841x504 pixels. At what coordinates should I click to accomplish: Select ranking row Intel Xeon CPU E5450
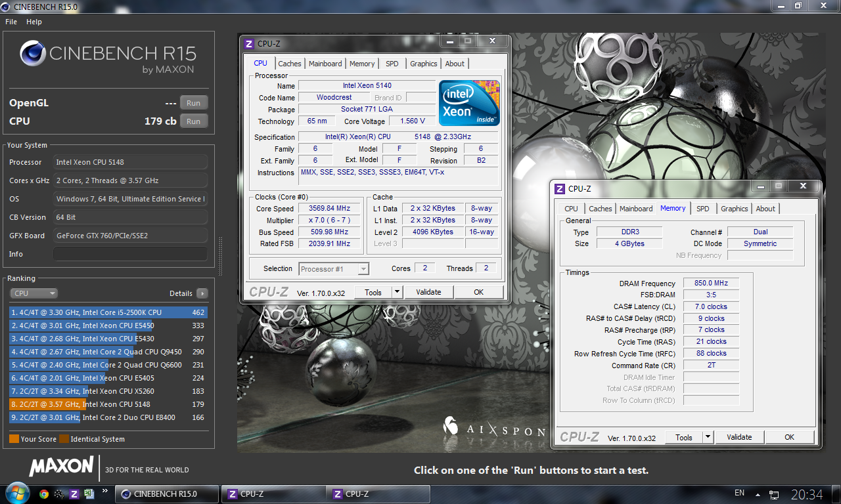click(108, 325)
